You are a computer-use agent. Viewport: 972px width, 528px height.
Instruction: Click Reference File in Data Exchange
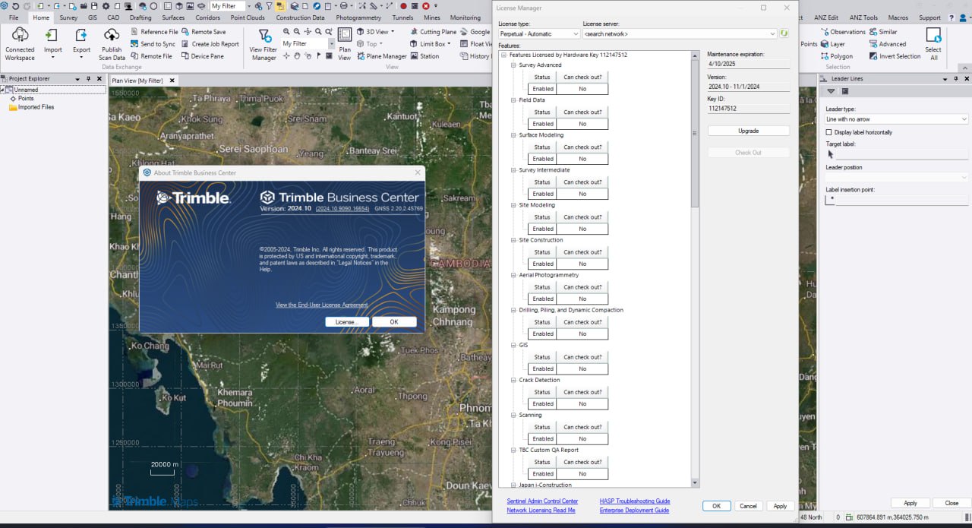pyautogui.click(x=154, y=32)
